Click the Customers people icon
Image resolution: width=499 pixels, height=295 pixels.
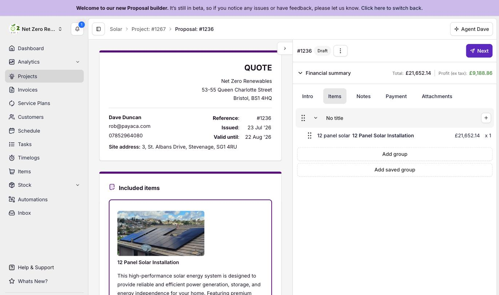[x=12, y=117]
